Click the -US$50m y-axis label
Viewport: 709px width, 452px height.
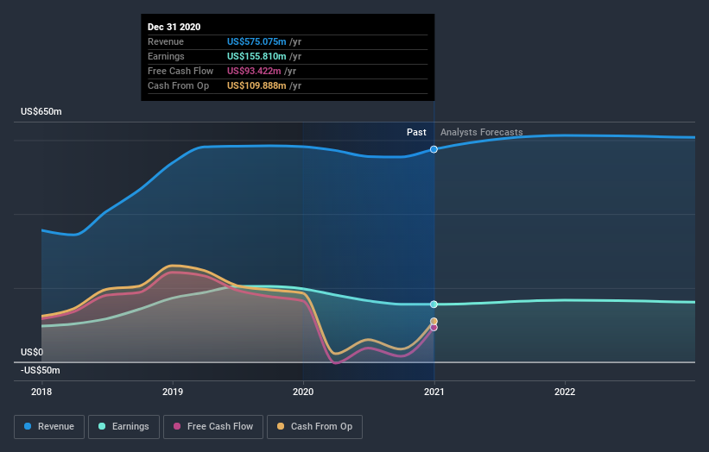(40, 370)
